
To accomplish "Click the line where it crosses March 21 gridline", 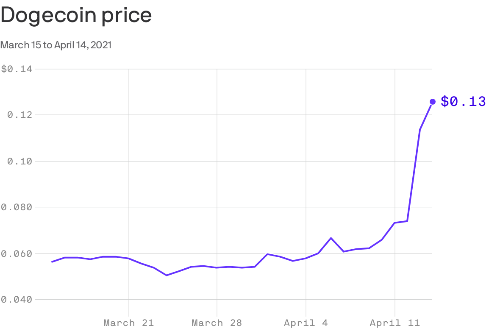I will pos(129,259).
